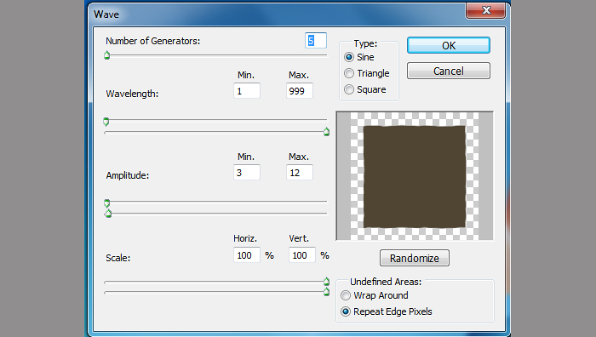596x337 pixels.
Task: Click the Randomize button
Action: pos(415,258)
